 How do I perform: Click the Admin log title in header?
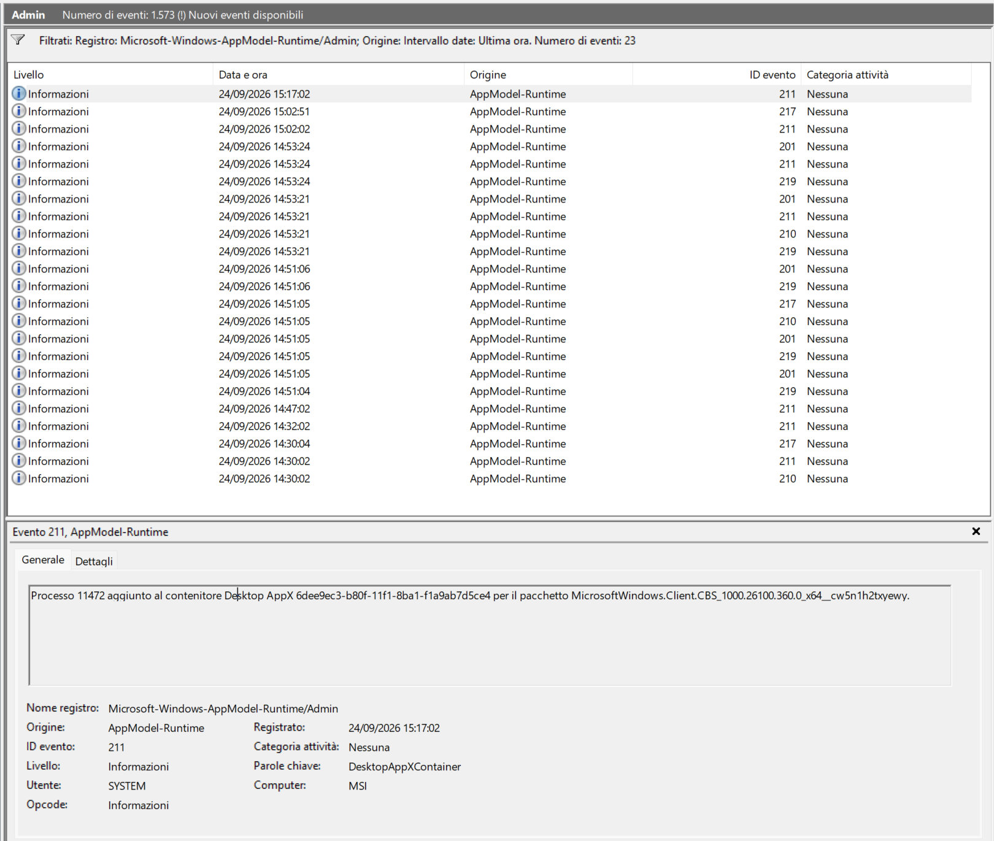pos(28,15)
